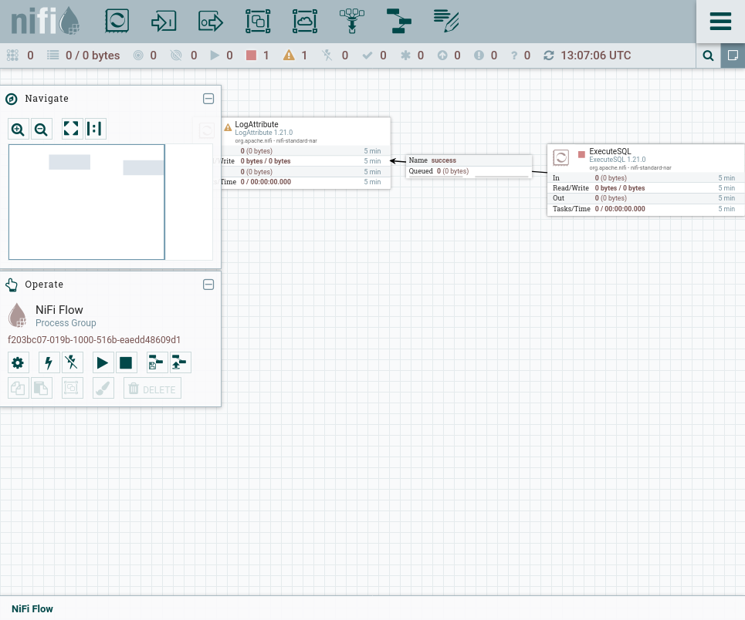Stop the flow with stop button

126,363
